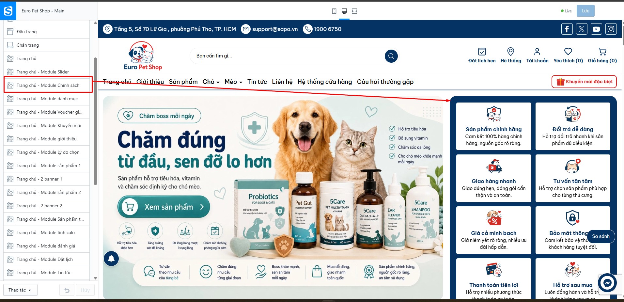Click the search magnifier button

pyautogui.click(x=391, y=56)
